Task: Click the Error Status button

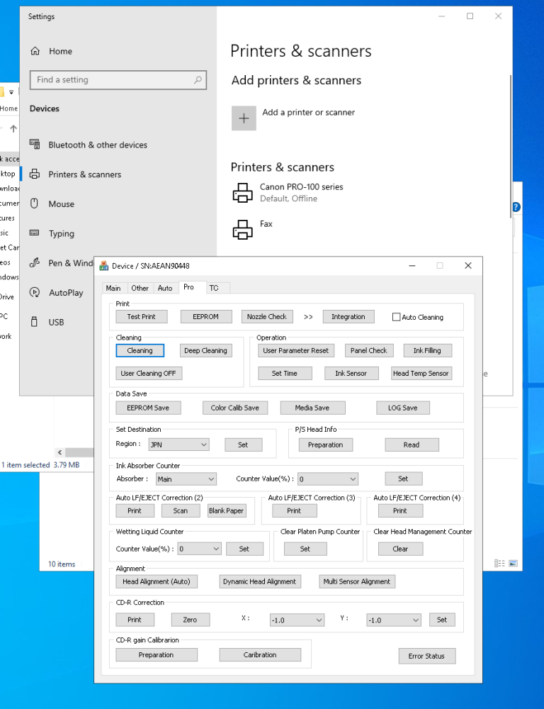Action: [426, 656]
